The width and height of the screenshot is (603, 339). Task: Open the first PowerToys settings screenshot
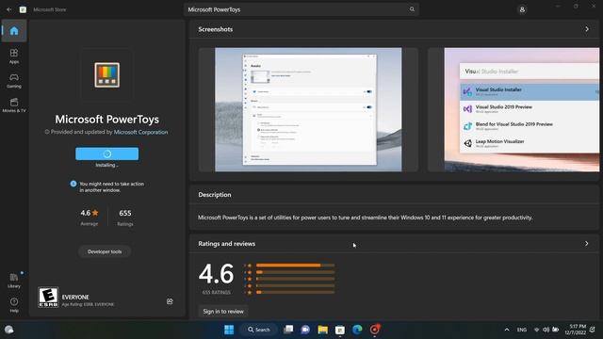click(x=308, y=109)
